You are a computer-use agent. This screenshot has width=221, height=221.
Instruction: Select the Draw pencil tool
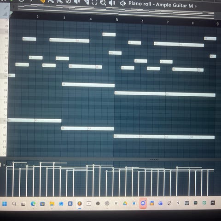pos(42,1)
